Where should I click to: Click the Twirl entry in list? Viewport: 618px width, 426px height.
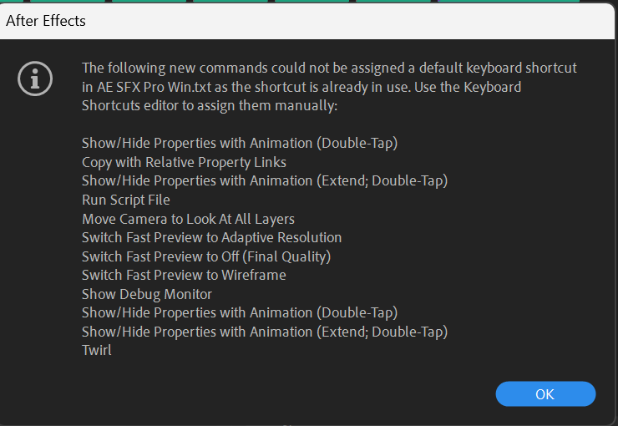click(x=97, y=350)
